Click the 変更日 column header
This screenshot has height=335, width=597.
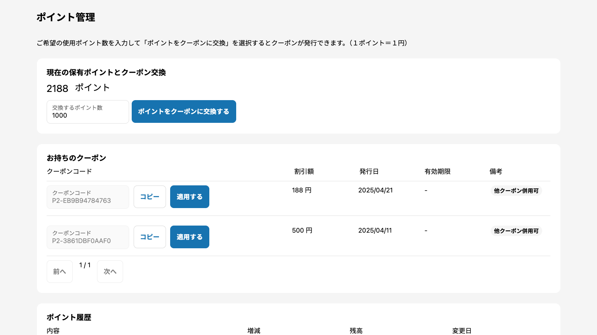click(x=462, y=331)
